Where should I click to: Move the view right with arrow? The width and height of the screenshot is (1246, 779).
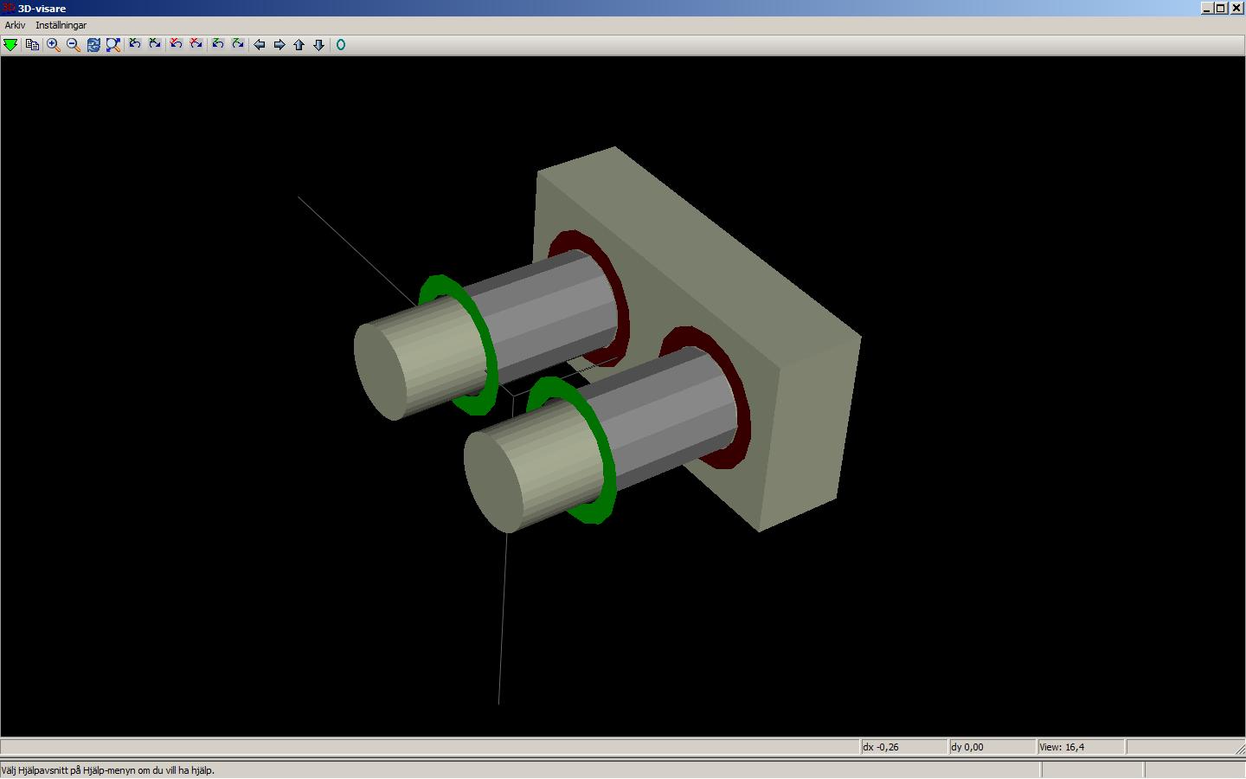pos(279,45)
